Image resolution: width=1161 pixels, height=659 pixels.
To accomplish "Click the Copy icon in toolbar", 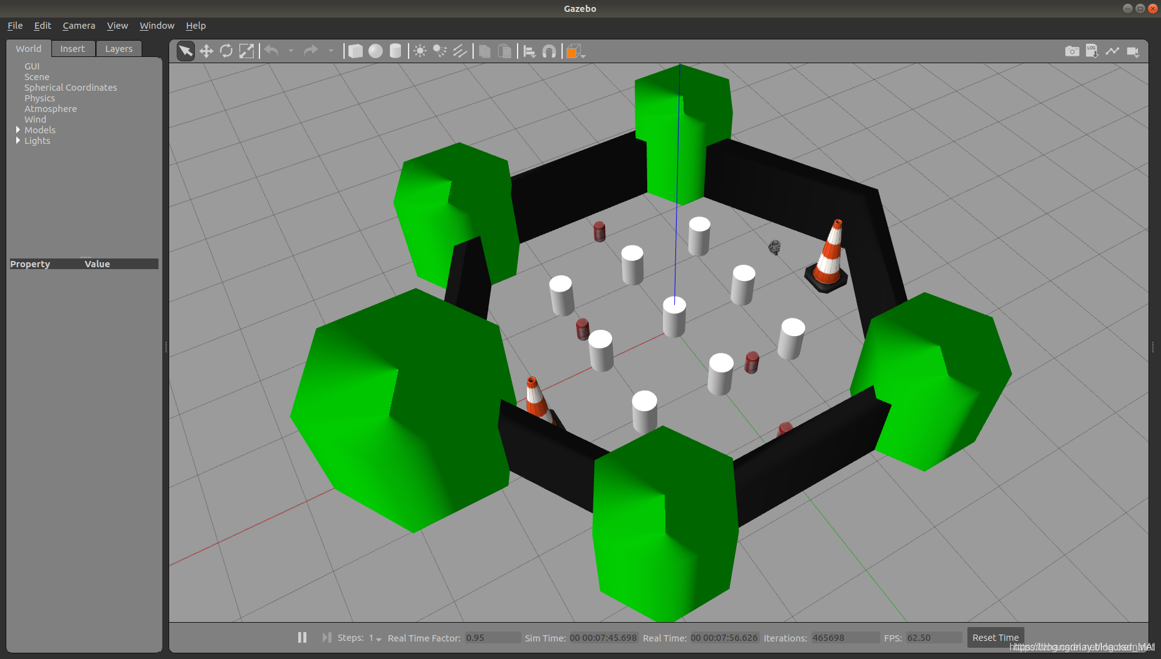I will tap(484, 51).
